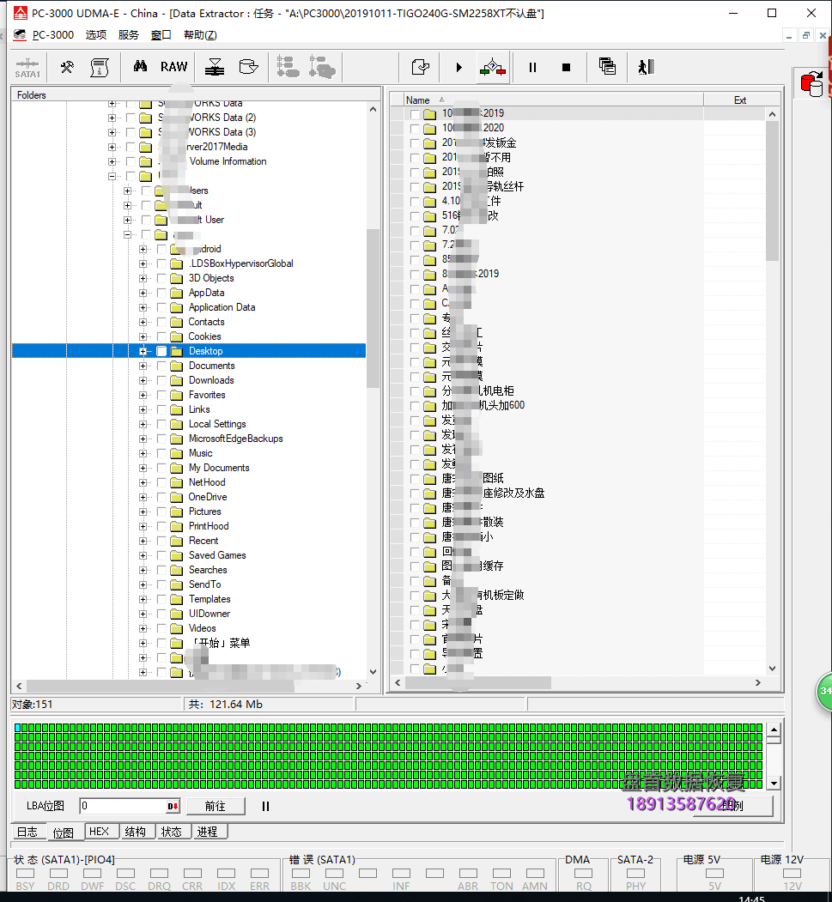The width and height of the screenshot is (832, 902).
Task: Open the red database disk icon
Action: 811,83
